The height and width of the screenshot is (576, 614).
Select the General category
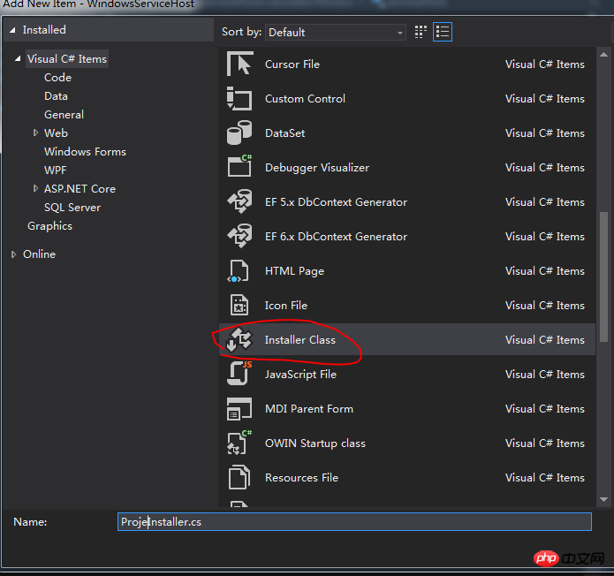[64, 114]
